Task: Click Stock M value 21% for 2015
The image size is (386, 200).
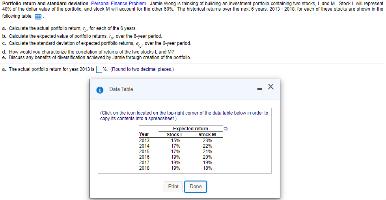Action: tap(207, 152)
